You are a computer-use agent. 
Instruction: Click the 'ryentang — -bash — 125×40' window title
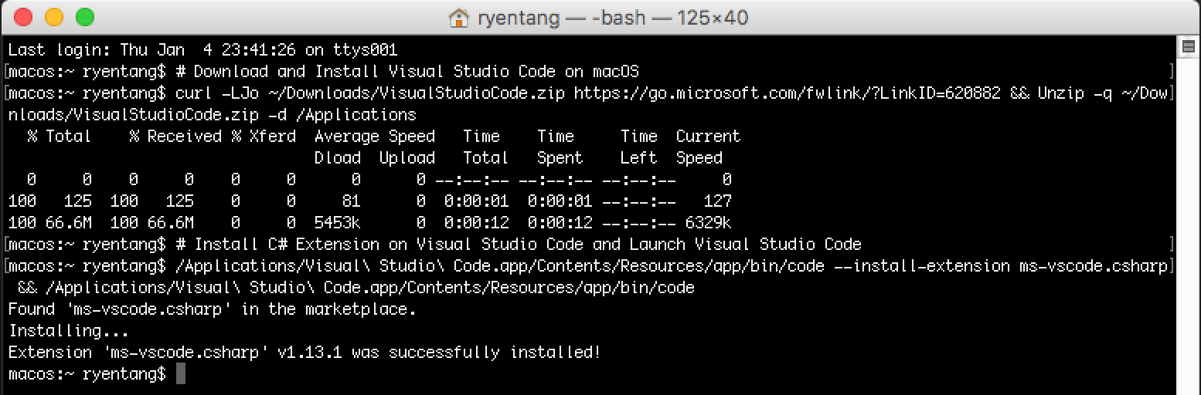click(x=611, y=18)
